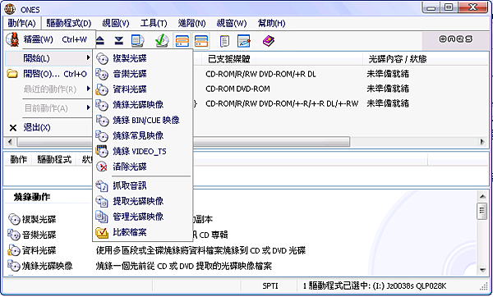The image size is (493, 297).
Task: Open the log document toolbar icon
Action: click(x=224, y=41)
